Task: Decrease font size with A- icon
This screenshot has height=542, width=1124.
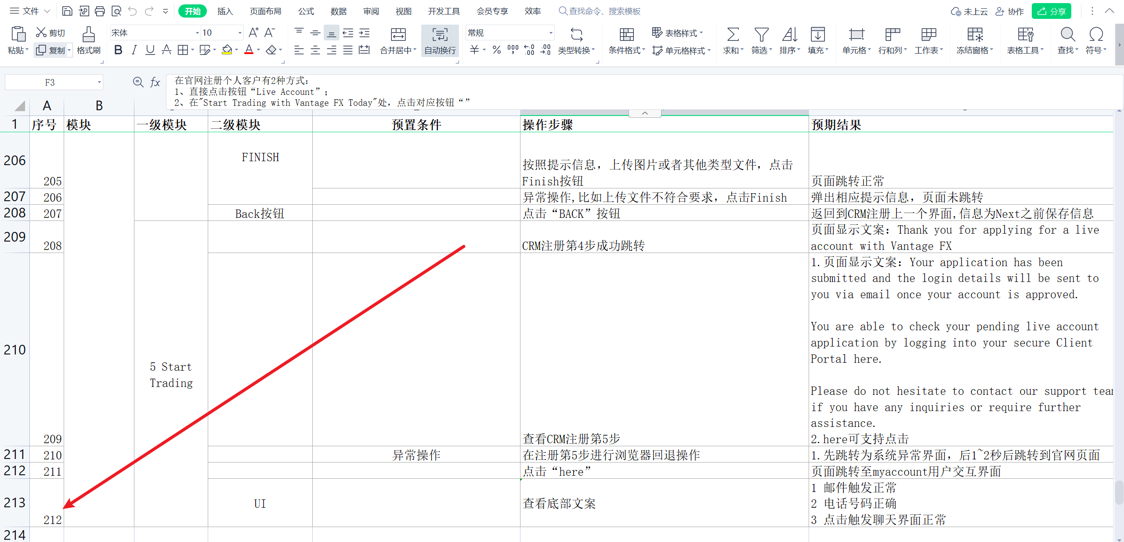Action: click(x=270, y=33)
